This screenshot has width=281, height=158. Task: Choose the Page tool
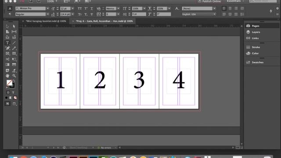tap(7, 32)
